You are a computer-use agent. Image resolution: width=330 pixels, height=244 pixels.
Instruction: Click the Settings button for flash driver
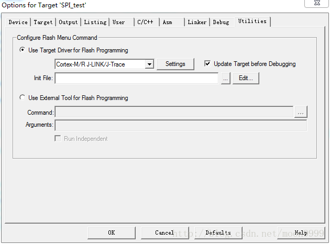[175, 64]
